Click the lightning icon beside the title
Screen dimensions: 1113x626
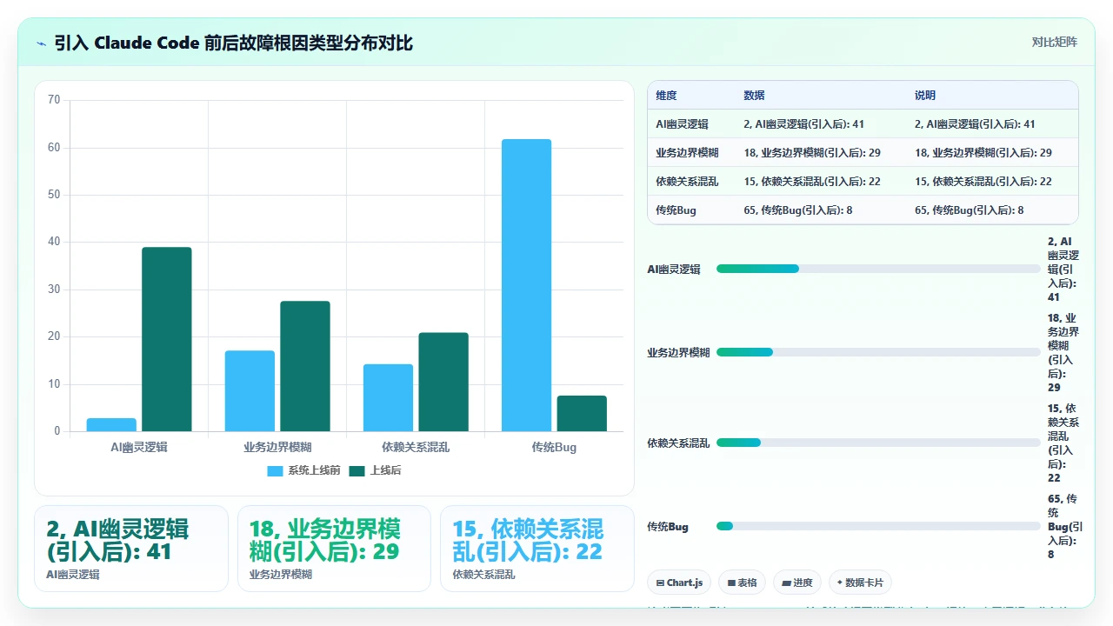[x=42, y=43]
